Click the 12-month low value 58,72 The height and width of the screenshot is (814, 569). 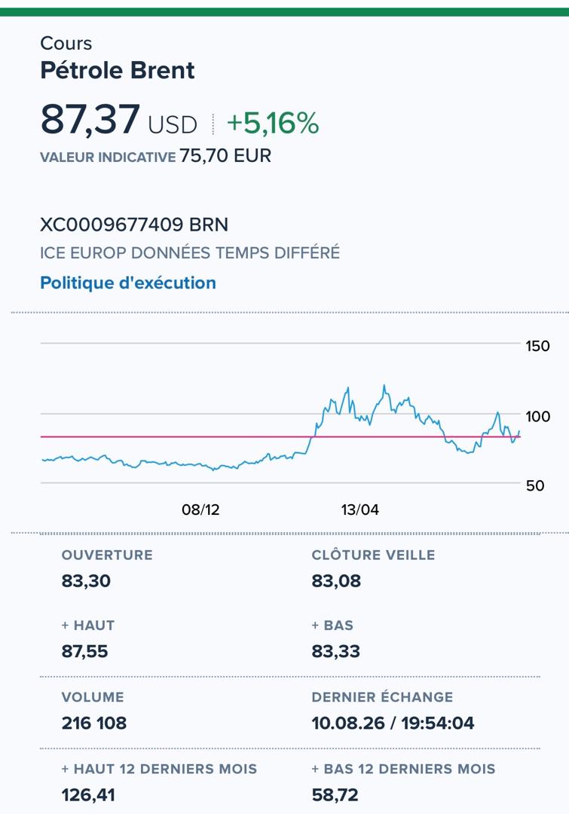[335, 795]
